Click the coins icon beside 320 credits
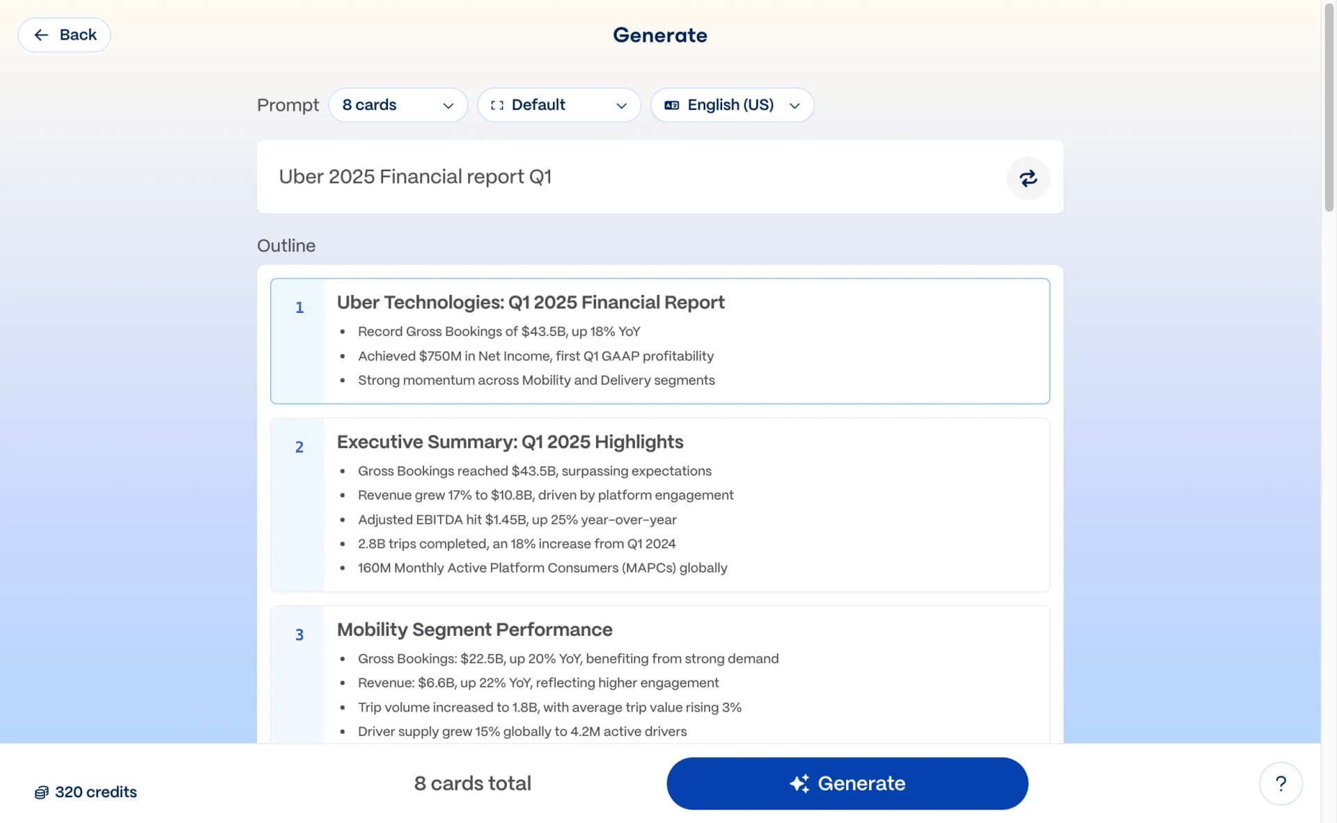1337x823 pixels. click(42, 792)
